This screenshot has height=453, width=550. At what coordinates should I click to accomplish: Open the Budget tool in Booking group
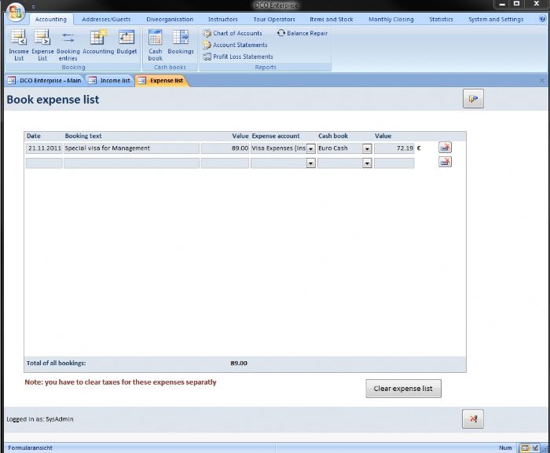click(126, 44)
